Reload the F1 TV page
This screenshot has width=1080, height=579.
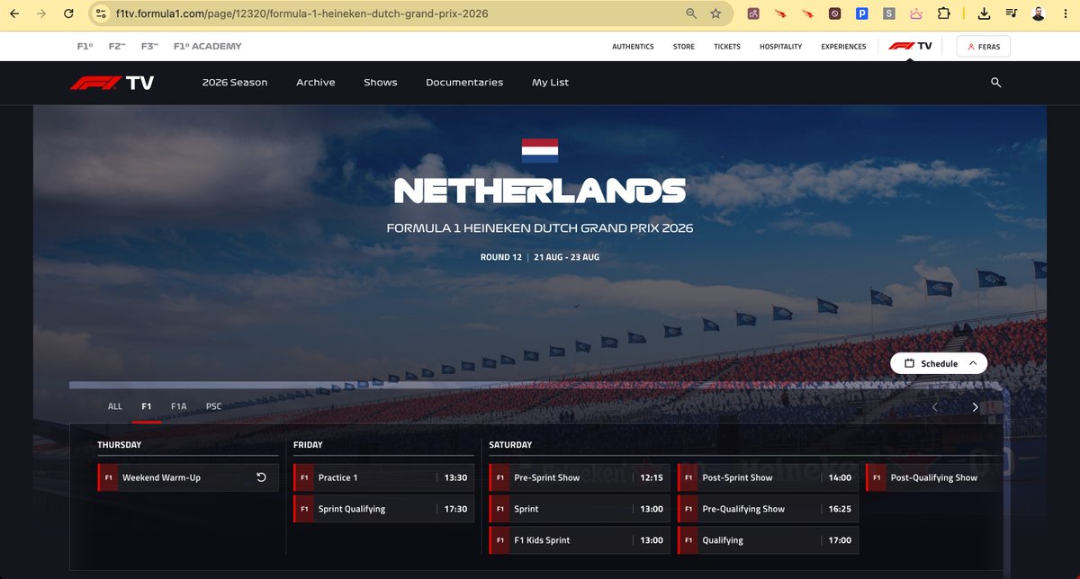68,13
